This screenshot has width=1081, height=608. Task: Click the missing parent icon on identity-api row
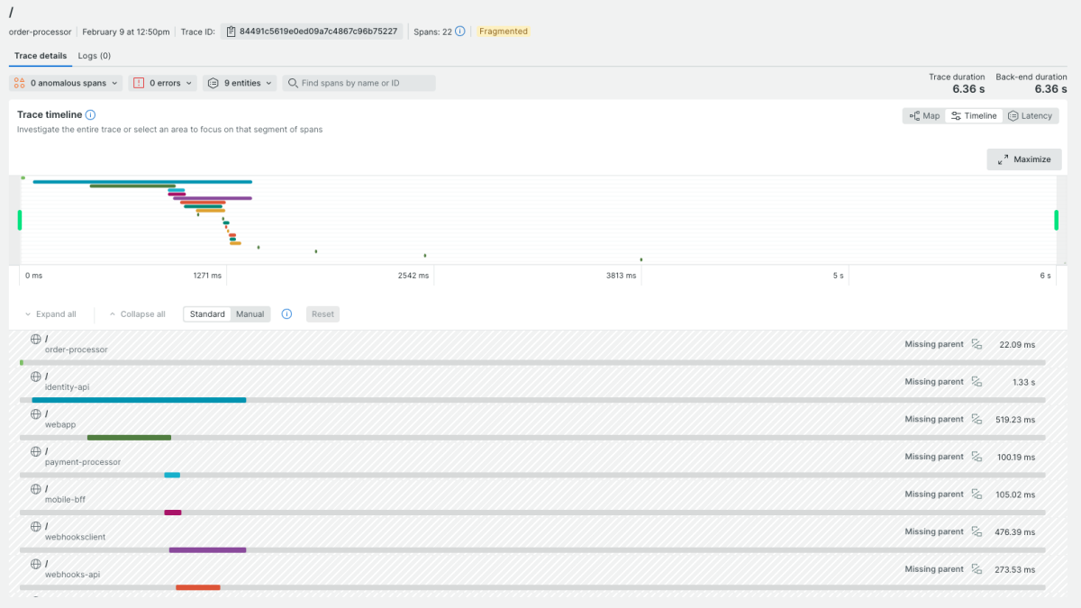click(976, 382)
